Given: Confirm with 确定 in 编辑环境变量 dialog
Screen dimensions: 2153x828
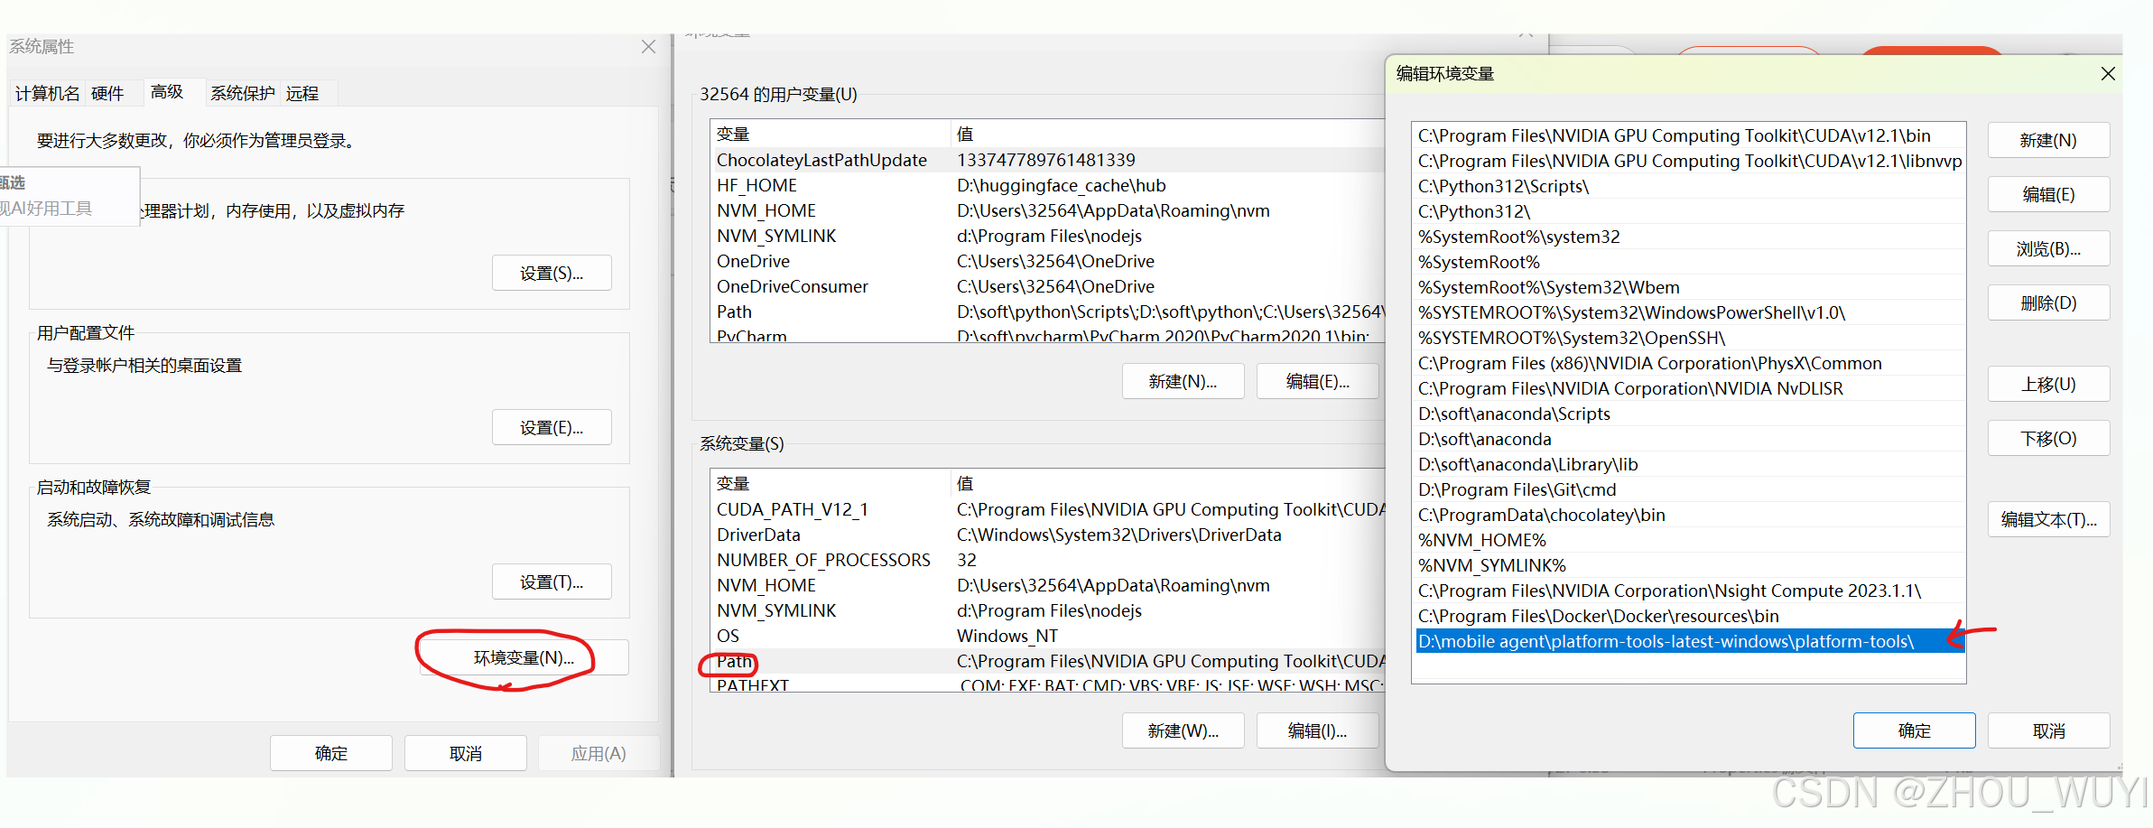Looking at the screenshot, I should 1914,731.
